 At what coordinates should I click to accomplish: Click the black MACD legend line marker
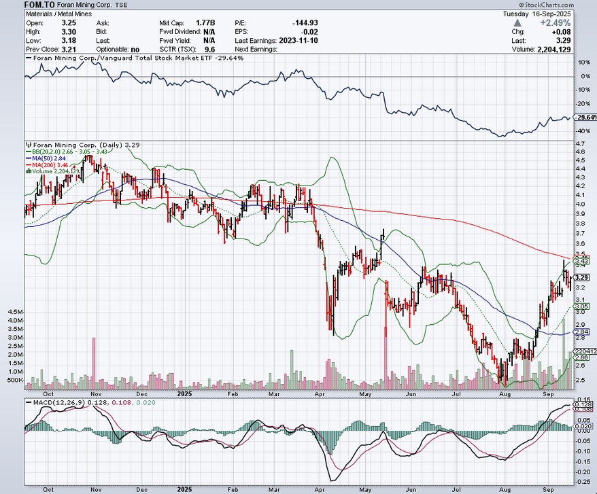27,403
